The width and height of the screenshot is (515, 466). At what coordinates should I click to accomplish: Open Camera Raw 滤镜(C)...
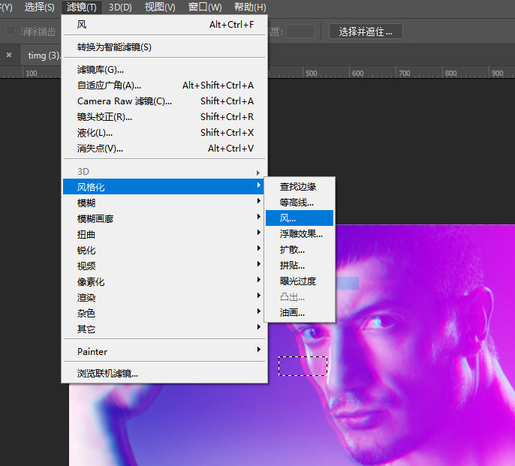(x=165, y=101)
